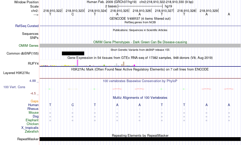Click the Human Feb. 2009 (GRCh37/hg19) title
Screen dimensions: 241x145
tap(112, 2)
